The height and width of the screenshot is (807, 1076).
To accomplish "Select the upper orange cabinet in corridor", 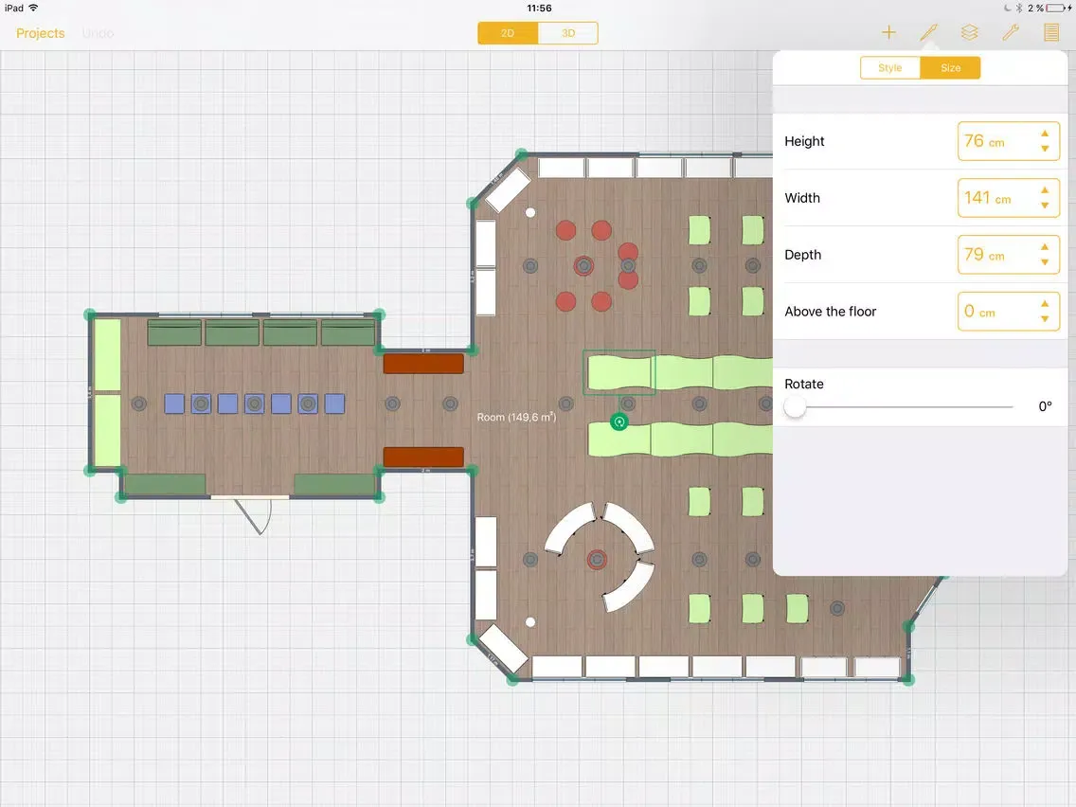I will point(423,364).
